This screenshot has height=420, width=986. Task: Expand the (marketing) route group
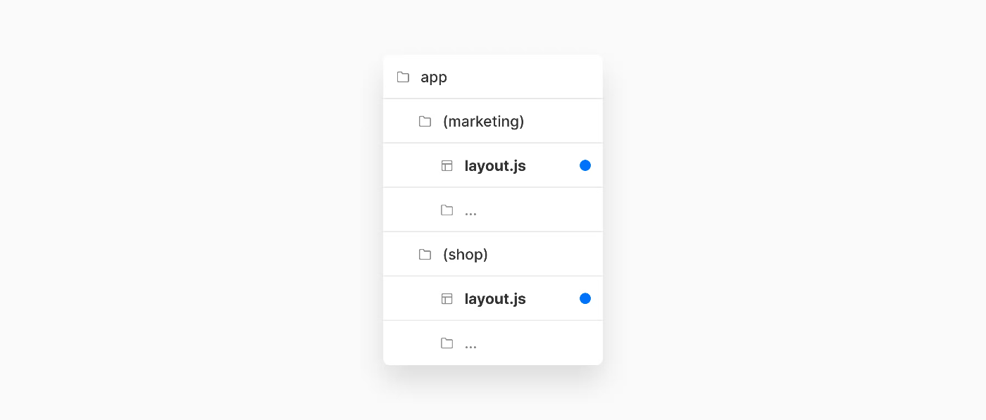point(483,121)
